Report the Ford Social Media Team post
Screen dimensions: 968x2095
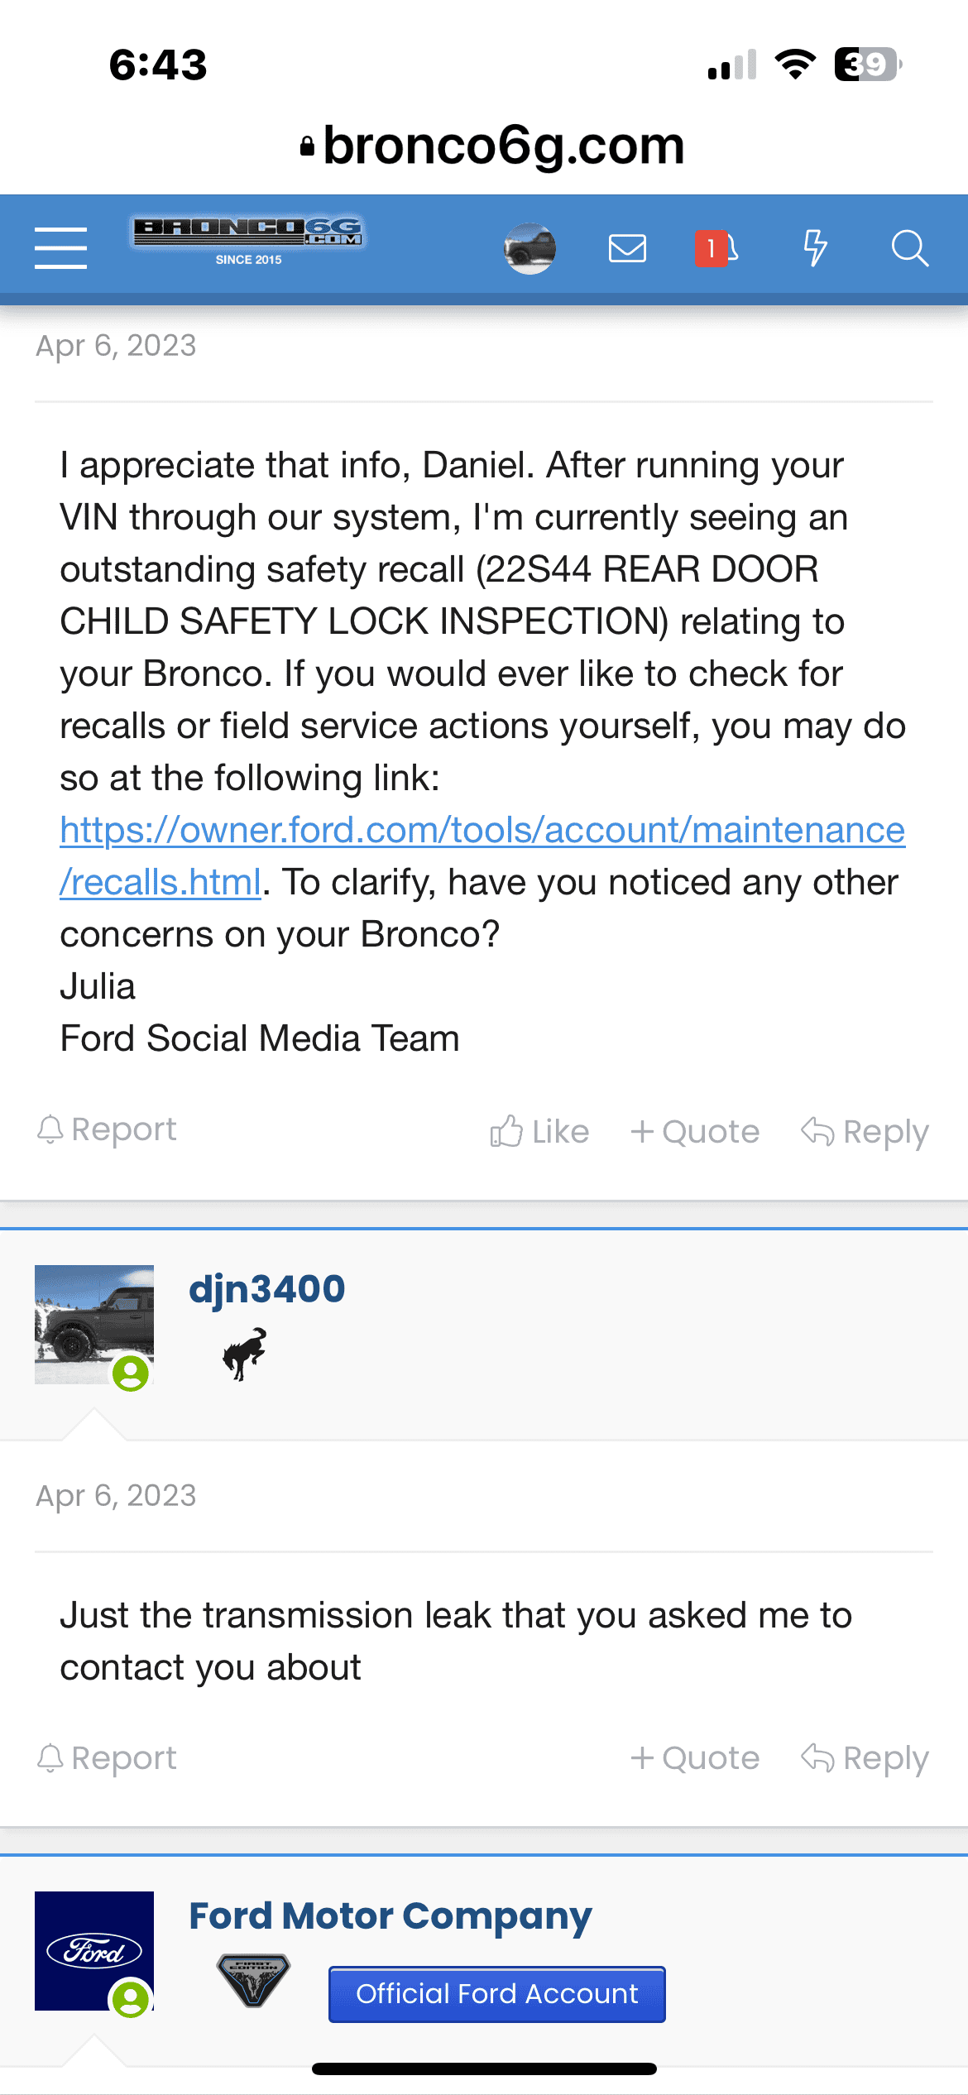107,1129
